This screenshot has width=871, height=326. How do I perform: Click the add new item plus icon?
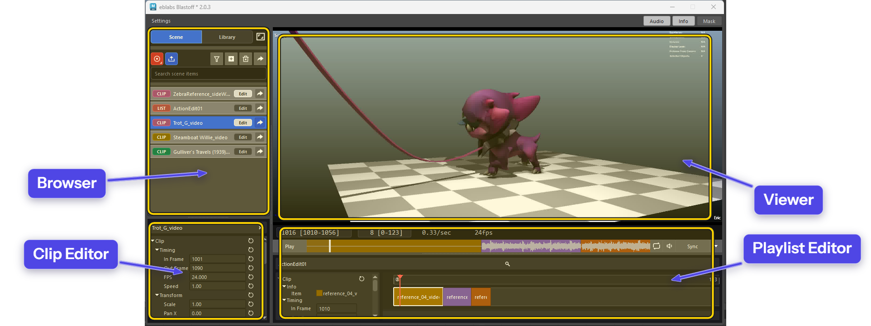(x=231, y=59)
